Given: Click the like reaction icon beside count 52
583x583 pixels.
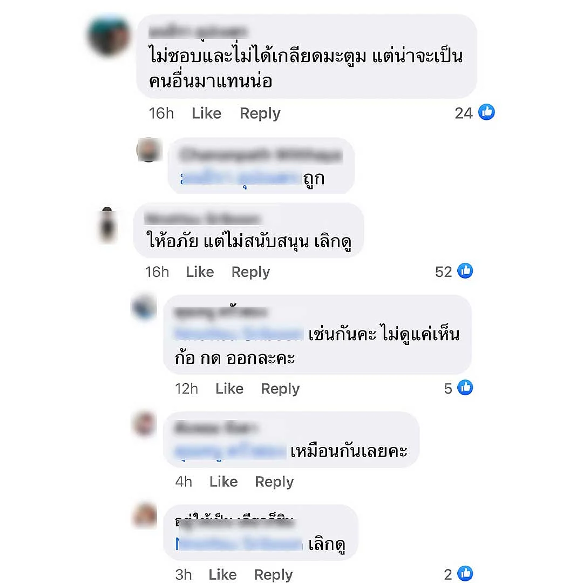Looking at the screenshot, I should point(465,270).
